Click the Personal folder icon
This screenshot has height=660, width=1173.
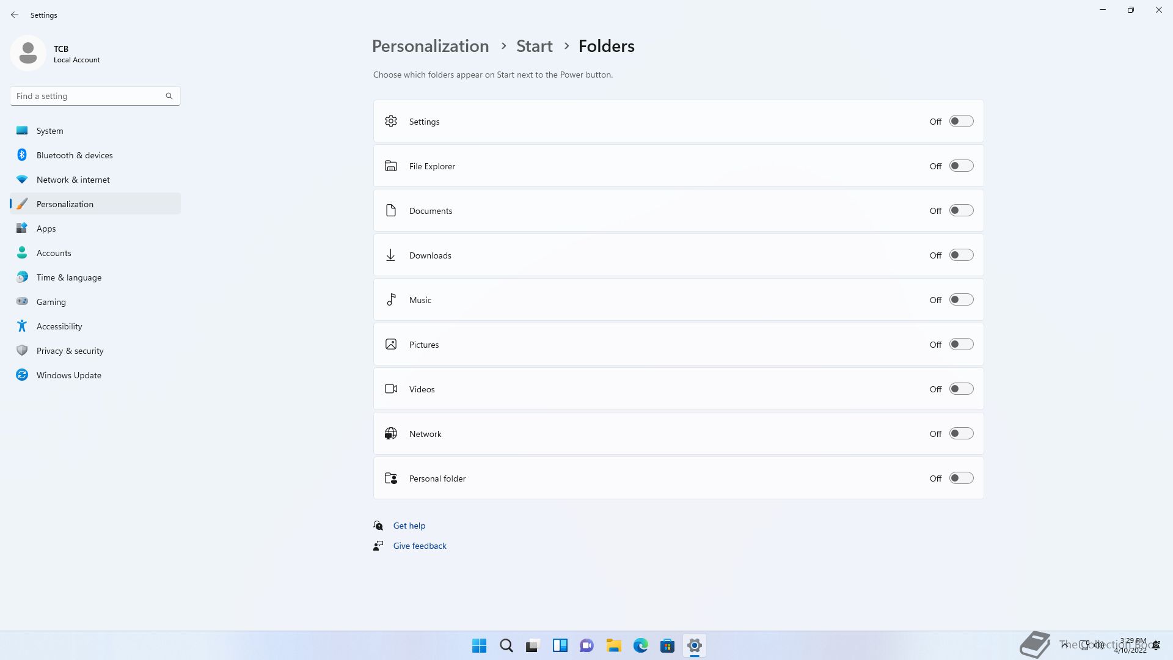(x=391, y=478)
